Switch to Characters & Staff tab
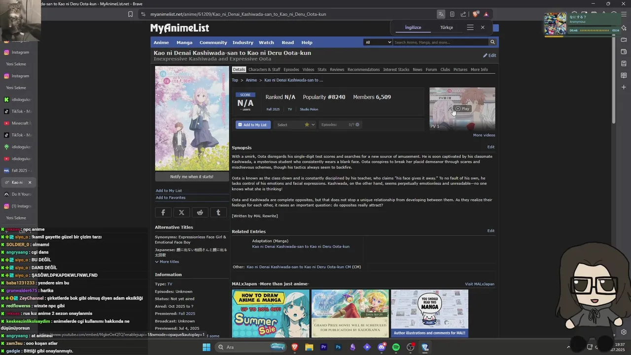This screenshot has width=631, height=355. pos(264,70)
